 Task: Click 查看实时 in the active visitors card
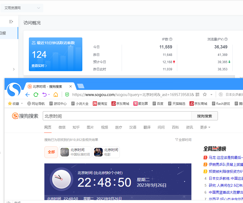click(x=39, y=66)
